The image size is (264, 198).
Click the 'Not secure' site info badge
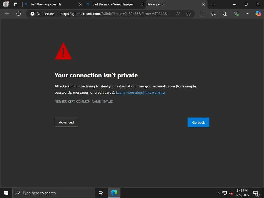[x=42, y=14]
